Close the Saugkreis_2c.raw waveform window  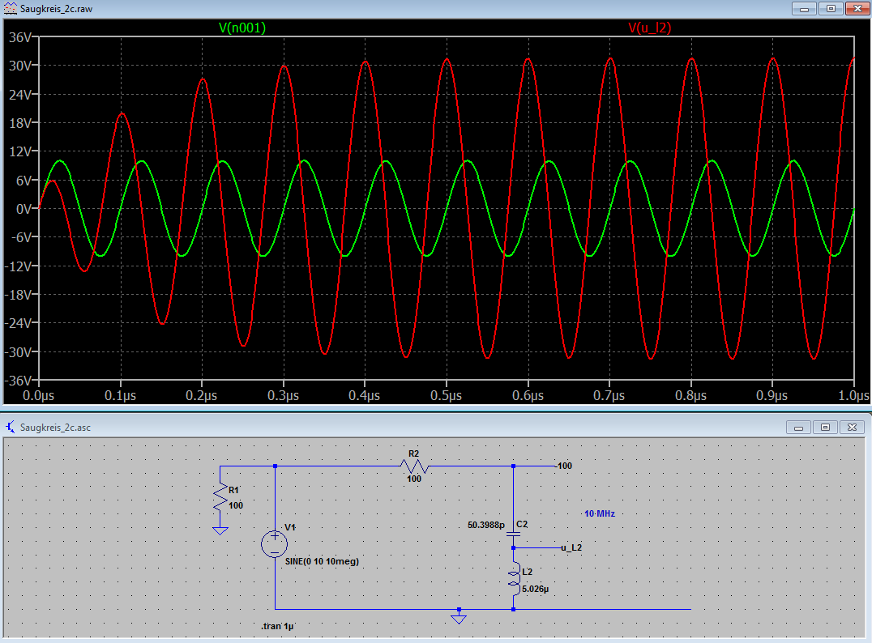click(x=855, y=8)
